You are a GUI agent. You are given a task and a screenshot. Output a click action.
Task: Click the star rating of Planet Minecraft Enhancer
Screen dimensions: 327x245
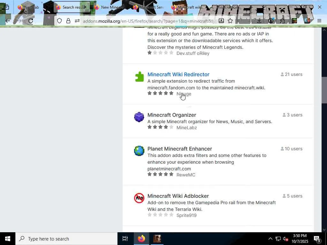coord(160,174)
